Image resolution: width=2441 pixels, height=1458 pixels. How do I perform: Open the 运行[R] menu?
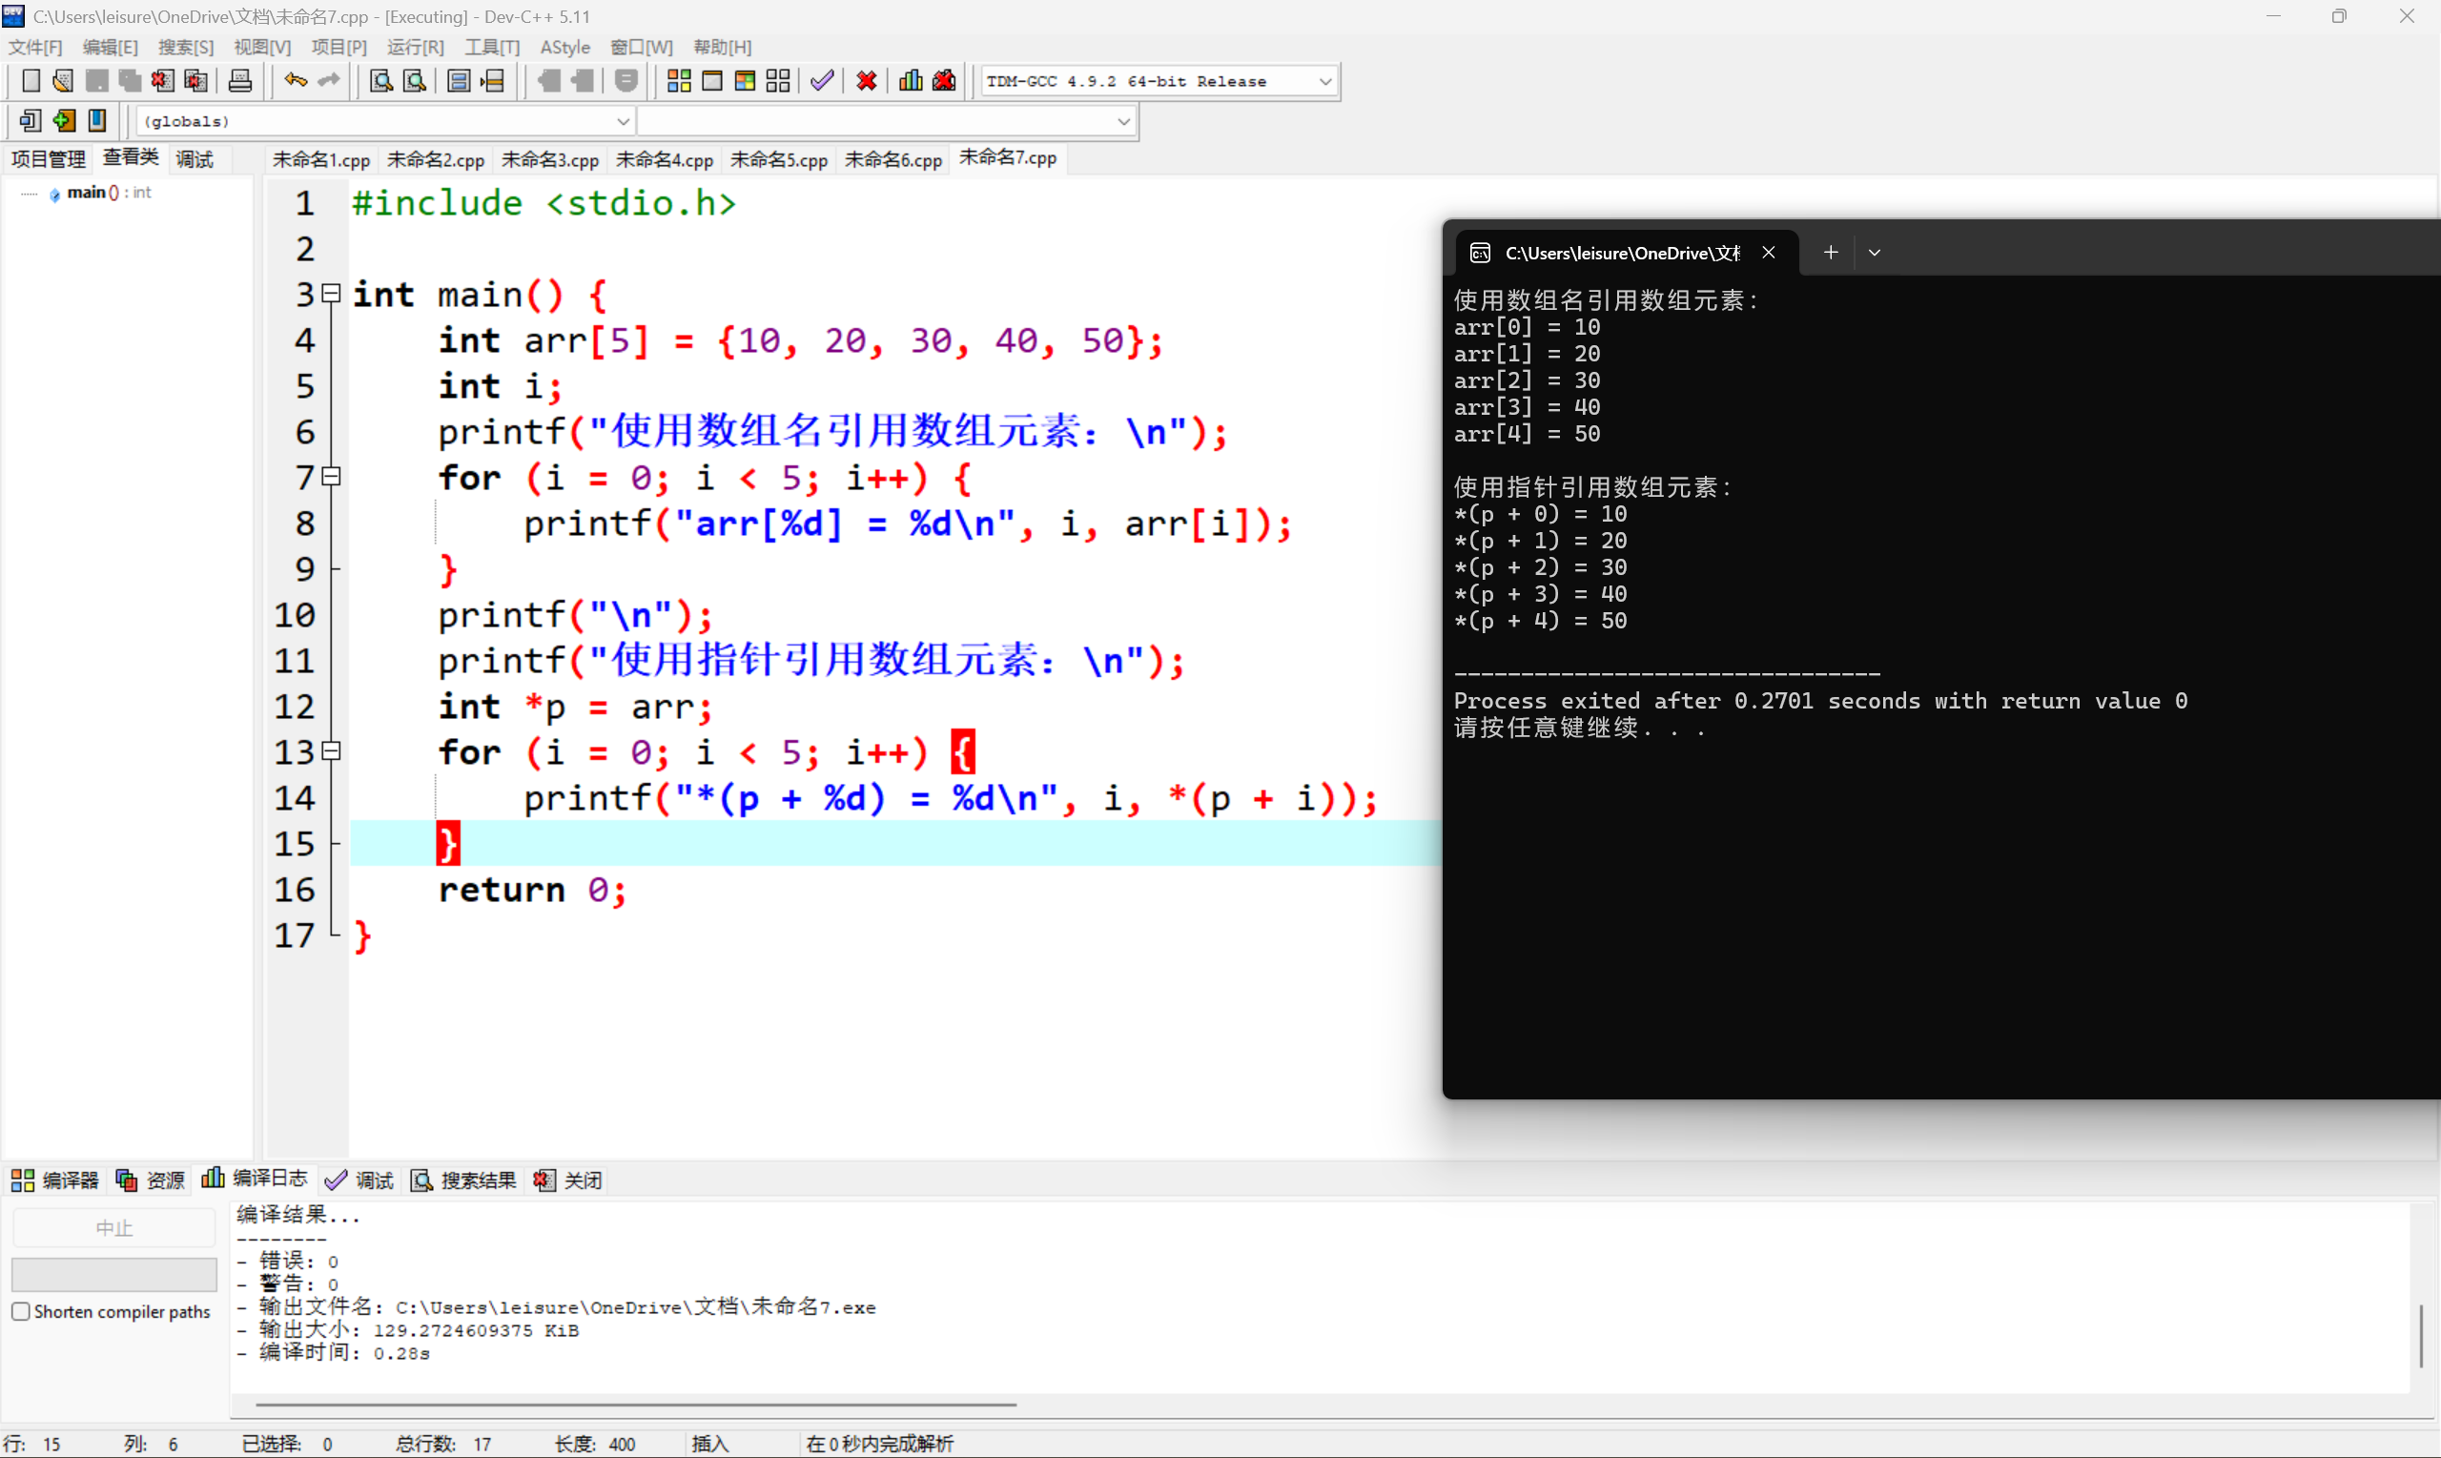click(x=415, y=46)
